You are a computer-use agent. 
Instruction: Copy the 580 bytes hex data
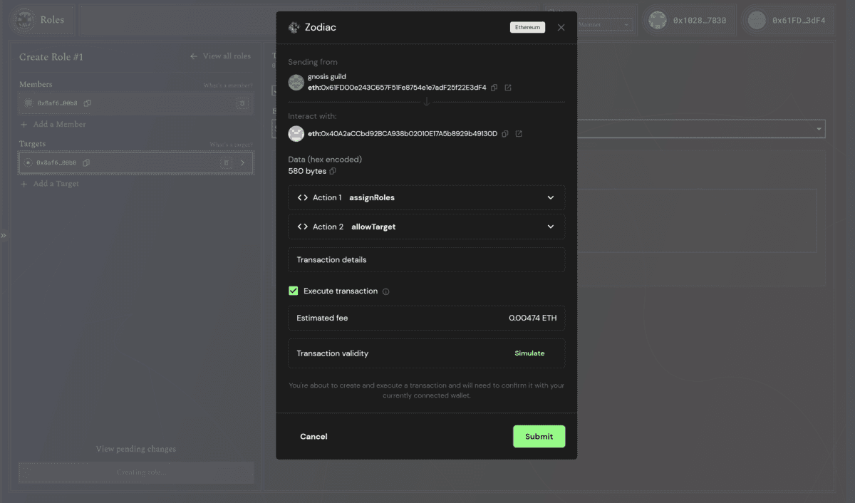[333, 172]
